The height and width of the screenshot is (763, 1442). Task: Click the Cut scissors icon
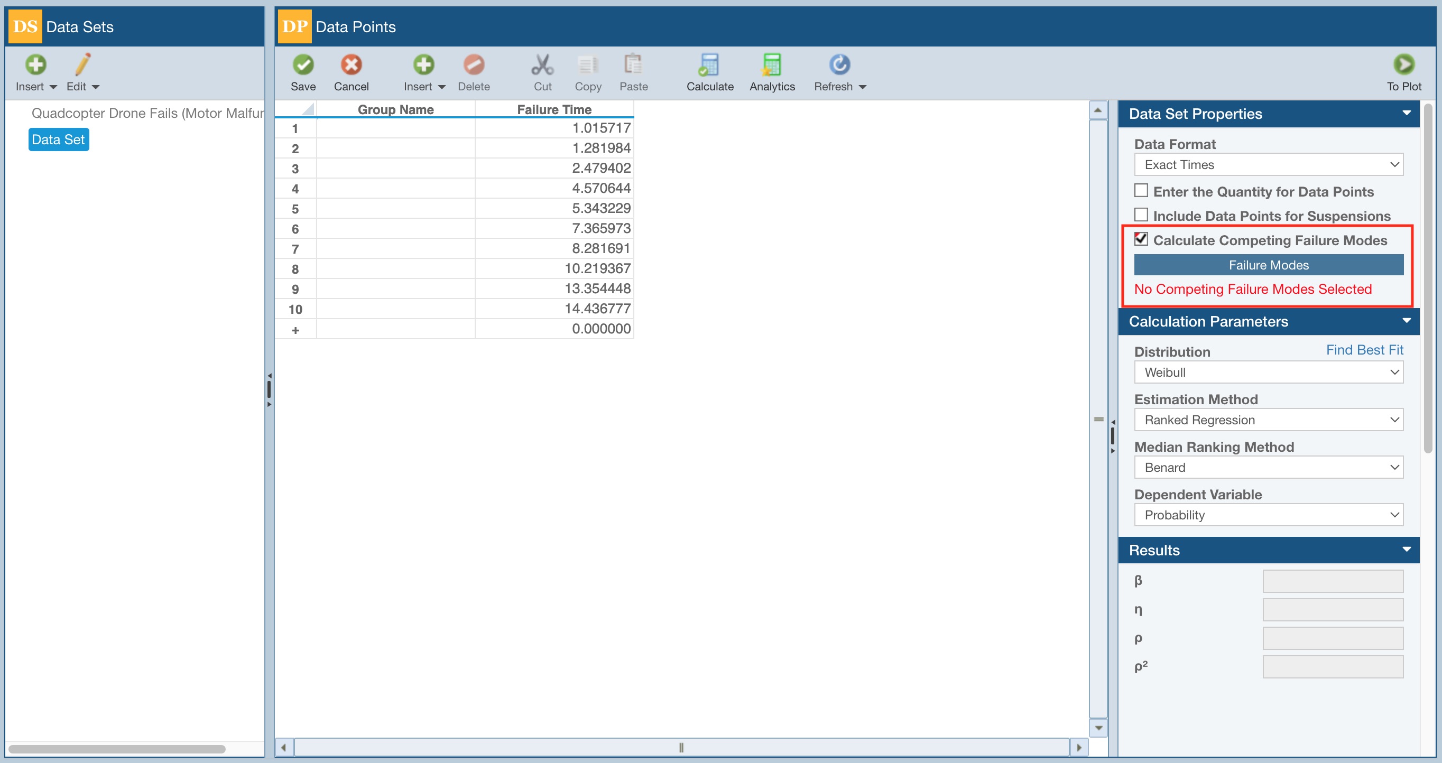(542, 65)
